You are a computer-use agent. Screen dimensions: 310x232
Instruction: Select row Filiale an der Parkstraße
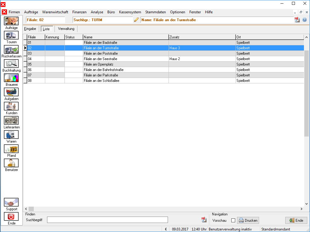[164, 75]
